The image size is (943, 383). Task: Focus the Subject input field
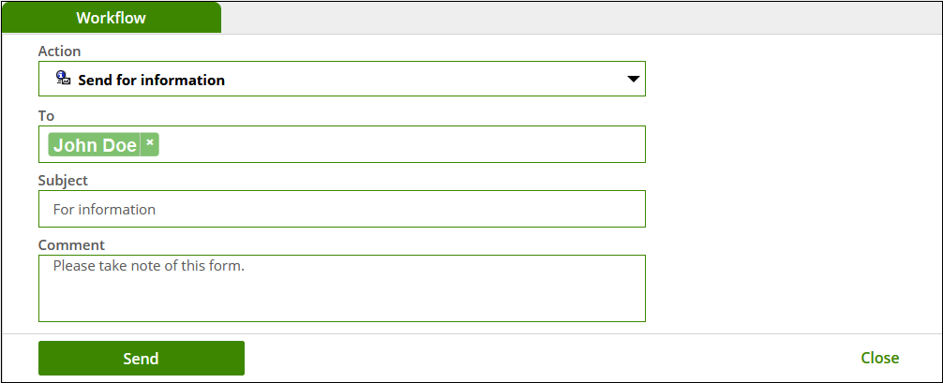[341, 209]
